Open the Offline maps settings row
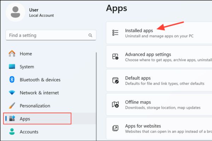This screenshot has height=141, width=212. coord(159,105)
